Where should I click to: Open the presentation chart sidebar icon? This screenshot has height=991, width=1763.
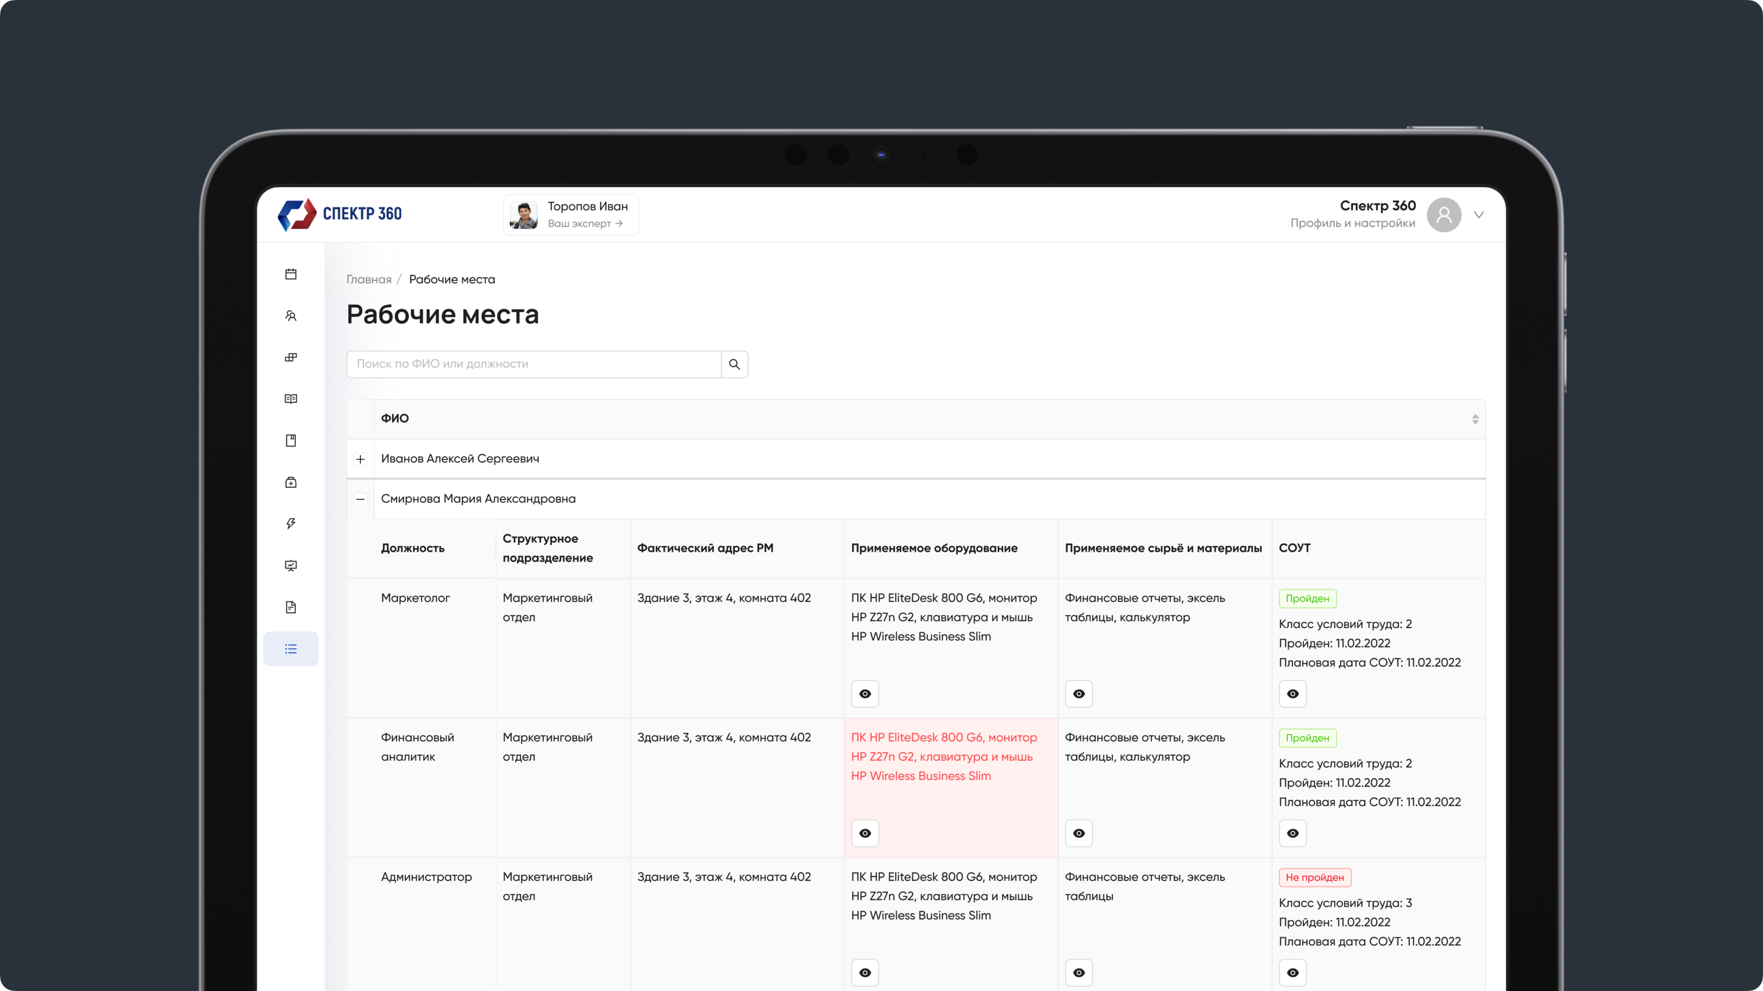click(291, 565)
